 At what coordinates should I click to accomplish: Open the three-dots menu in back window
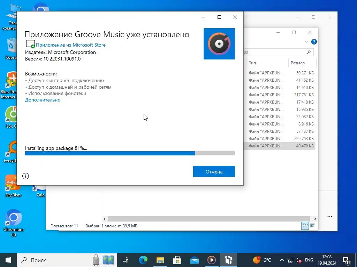coord(330,217)
